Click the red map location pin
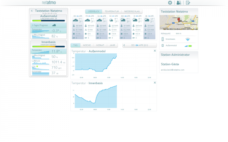 (179, 20)
